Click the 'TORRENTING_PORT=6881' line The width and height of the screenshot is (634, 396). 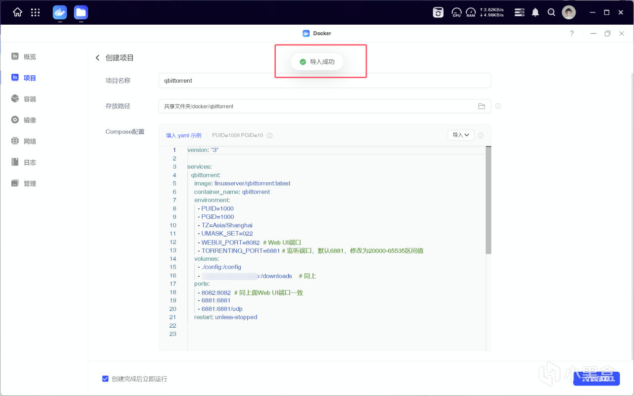[311, 250]
